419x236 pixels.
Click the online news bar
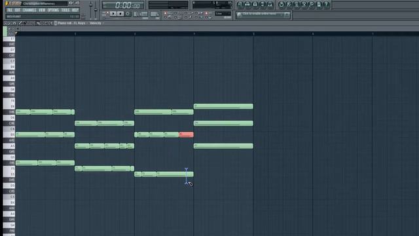[x=263, y=14]
